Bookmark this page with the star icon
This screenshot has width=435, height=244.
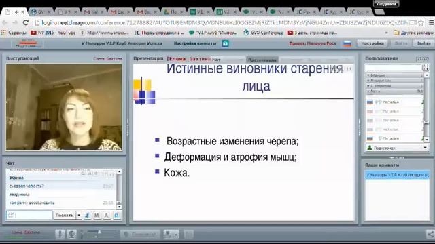click(x=421, y=22)
